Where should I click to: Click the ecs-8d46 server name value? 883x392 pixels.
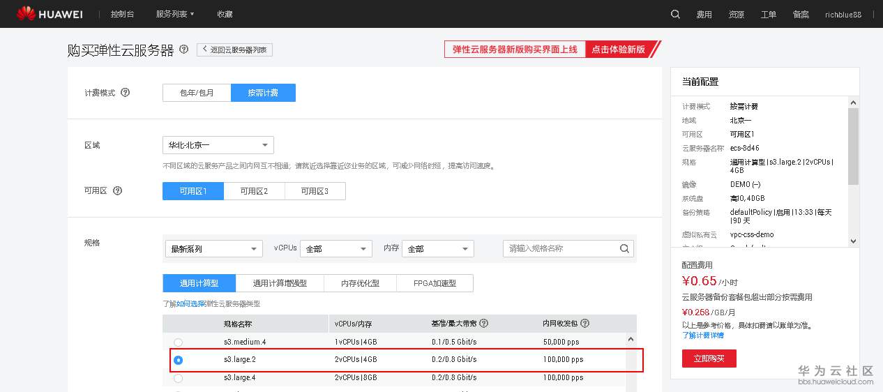745,149
